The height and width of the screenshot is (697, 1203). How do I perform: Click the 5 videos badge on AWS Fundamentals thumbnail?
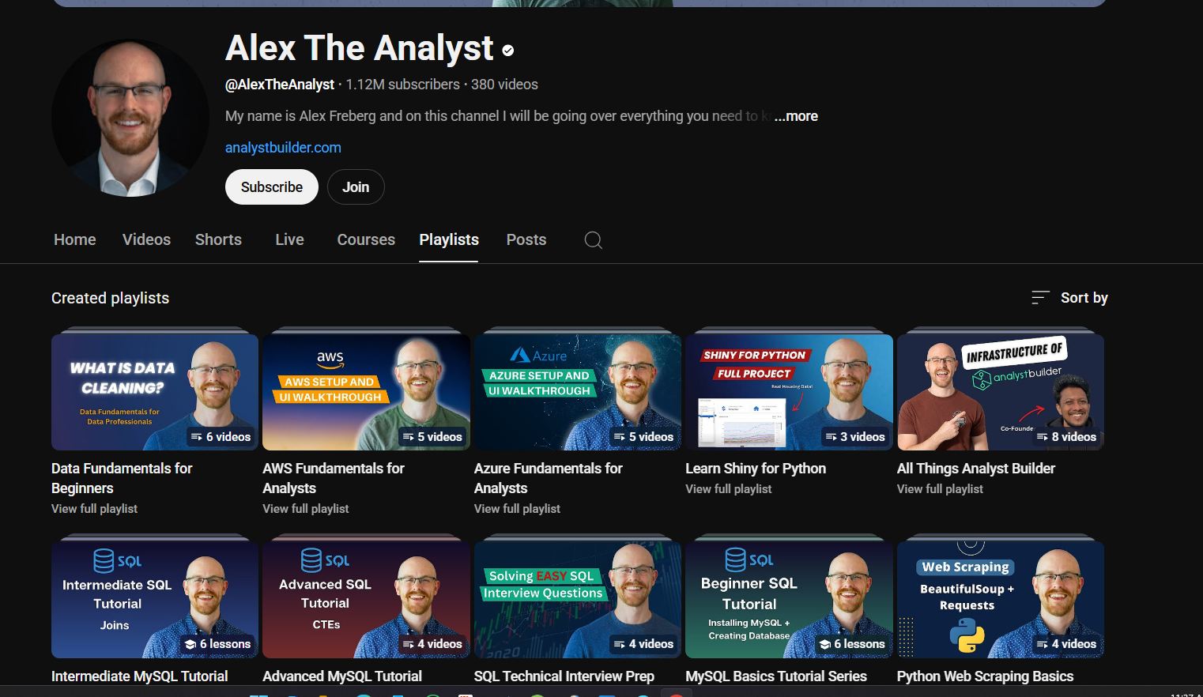(432, 436)
